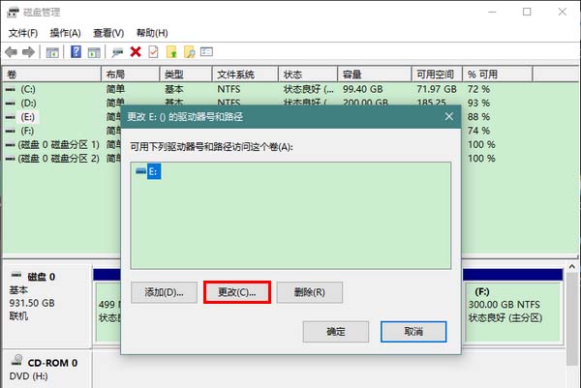Click the checkmark properties icon in toolbar

pyautogui.click(x=153, y=52)
